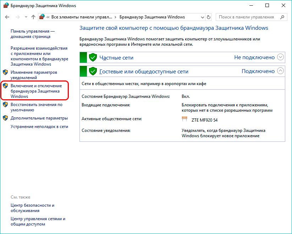Open 'Все элементы панели управл...' breadcrumb
The width and height of the screenshot is (292, 234).
82,17
